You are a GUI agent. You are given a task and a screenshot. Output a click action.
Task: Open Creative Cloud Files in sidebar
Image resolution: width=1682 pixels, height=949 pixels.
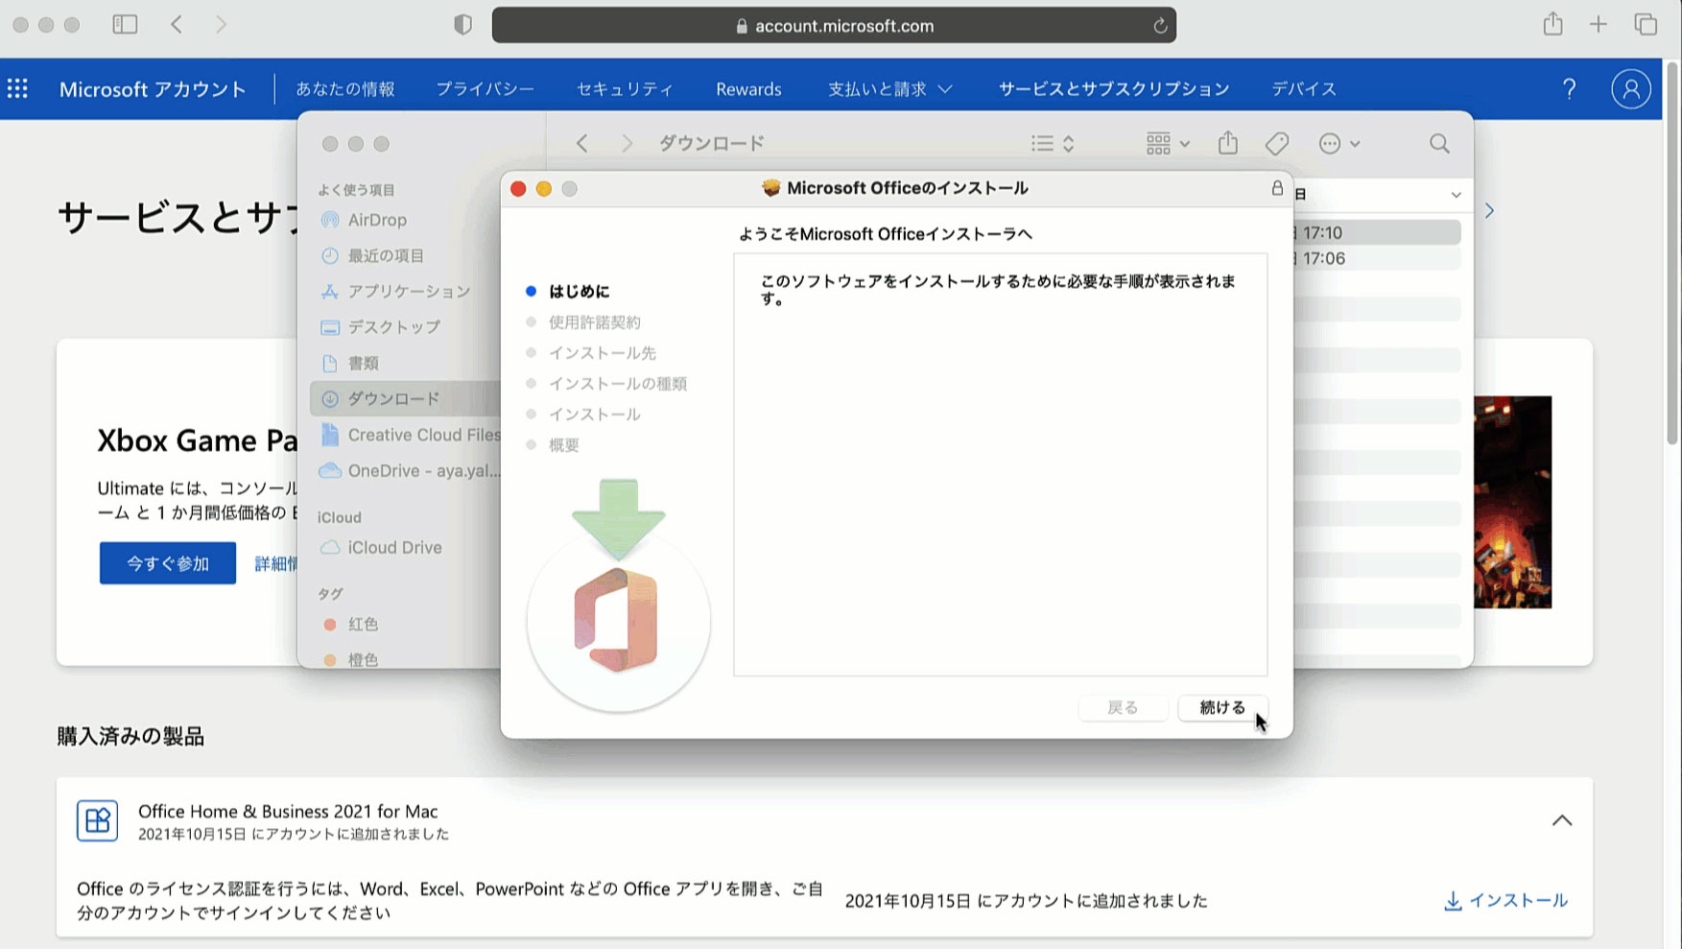click(x=408, y=435)
